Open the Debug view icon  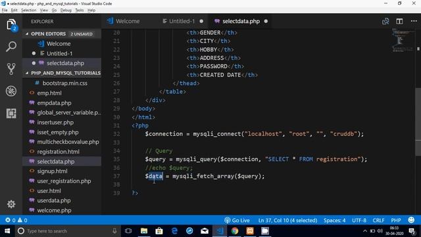tap(11, 91)
